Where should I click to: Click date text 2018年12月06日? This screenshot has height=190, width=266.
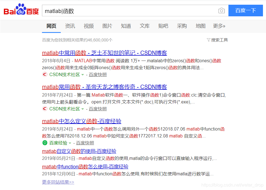pyautogui.click(x=59, y=174)
